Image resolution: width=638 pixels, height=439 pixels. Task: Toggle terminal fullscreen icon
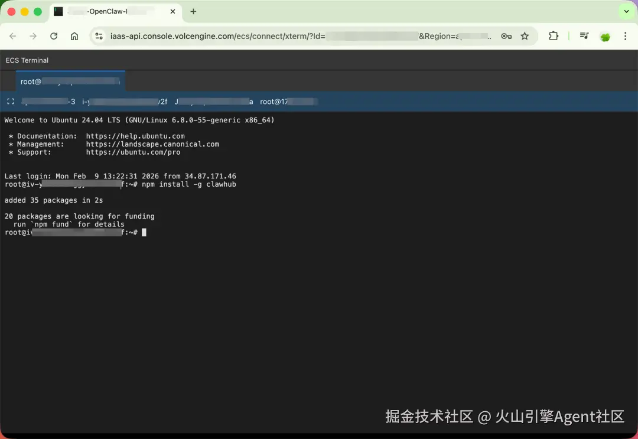tap(11, 102)
